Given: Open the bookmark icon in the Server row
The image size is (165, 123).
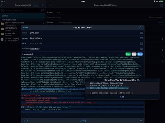Looking at the screenshot, I should [x=141, y=33].
